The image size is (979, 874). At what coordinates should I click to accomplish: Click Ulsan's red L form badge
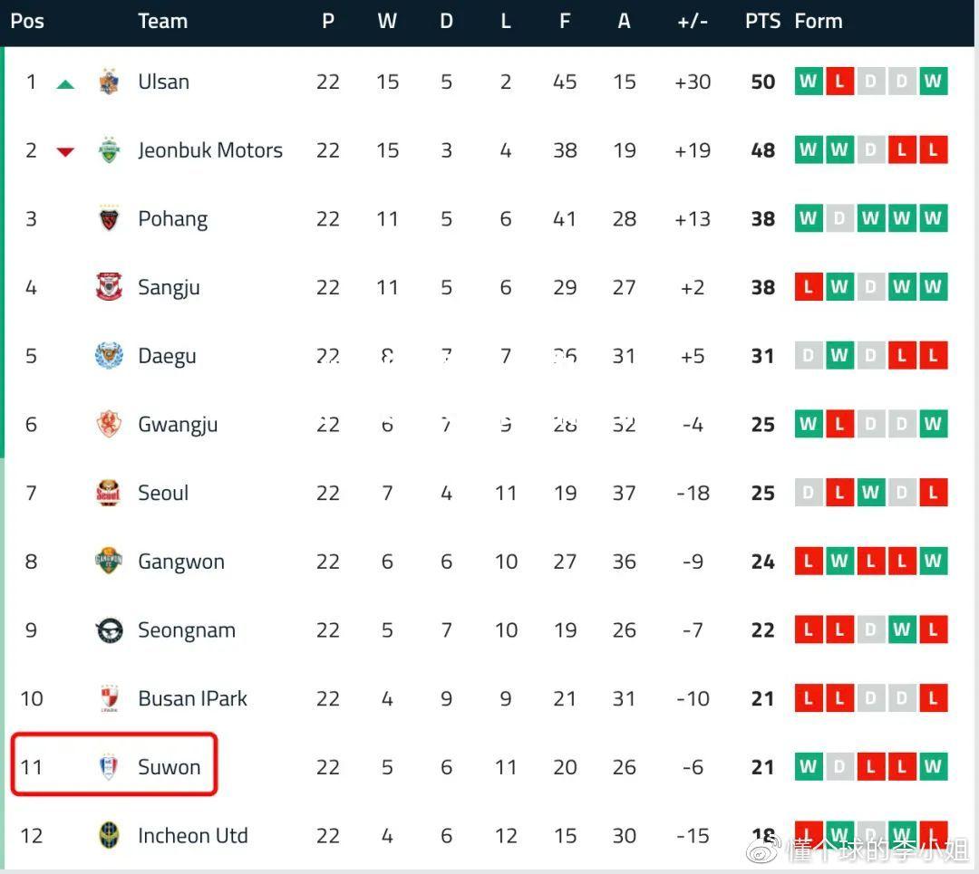tap(839, 82)
